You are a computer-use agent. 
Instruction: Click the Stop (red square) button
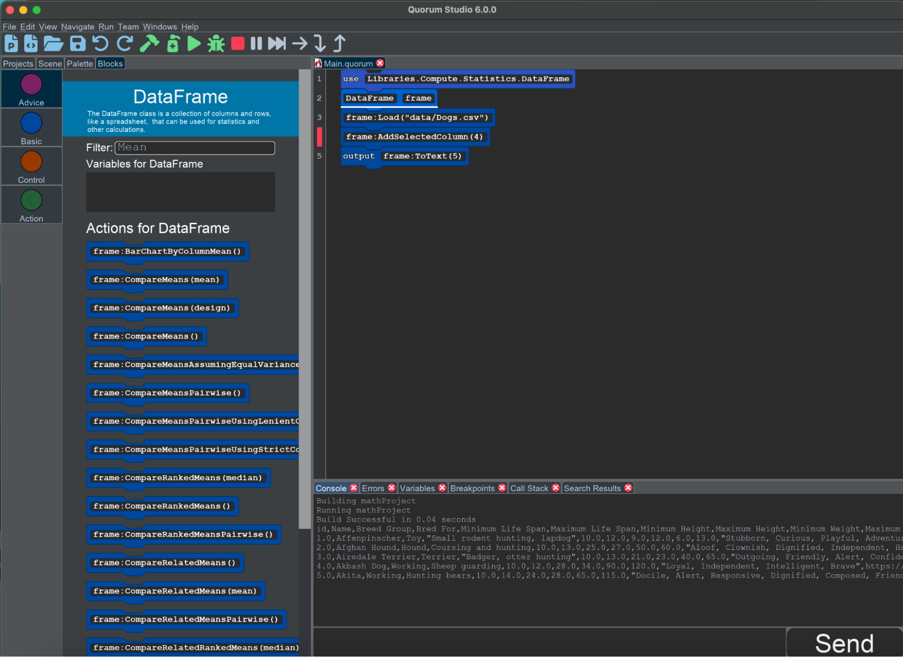click(238, 43)
